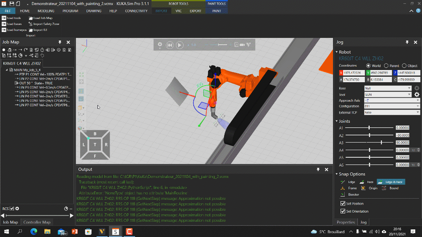Collapse the Robot section in Jog
Image resolution: width=422 pixels, height=237 pixels.
[x=337, y=52]
